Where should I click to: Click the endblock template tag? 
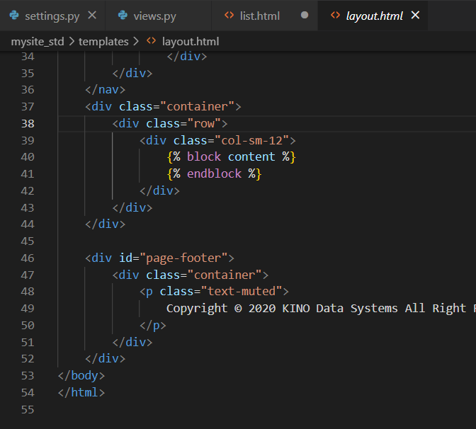pos(214,174)
